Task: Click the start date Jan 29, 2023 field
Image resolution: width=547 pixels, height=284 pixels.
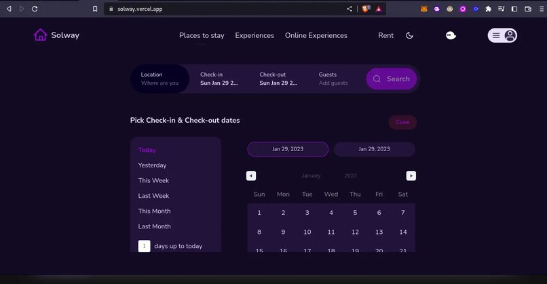Action: 288,149
